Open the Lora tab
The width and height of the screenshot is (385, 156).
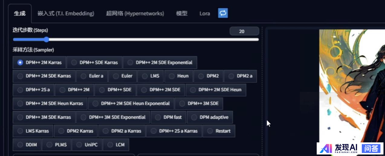tap(205, 14)
